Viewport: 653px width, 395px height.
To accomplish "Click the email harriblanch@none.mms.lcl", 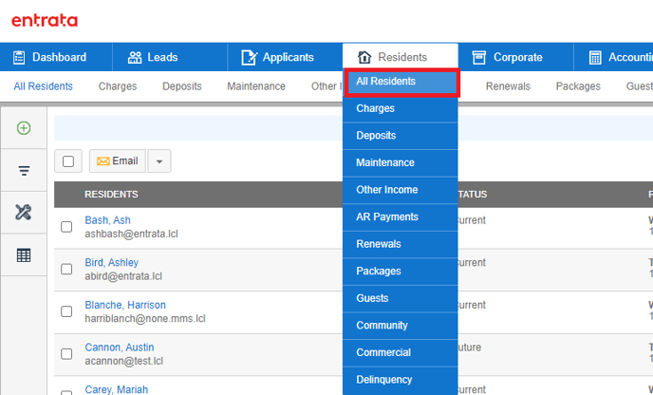I will click(x=145, y=319).
